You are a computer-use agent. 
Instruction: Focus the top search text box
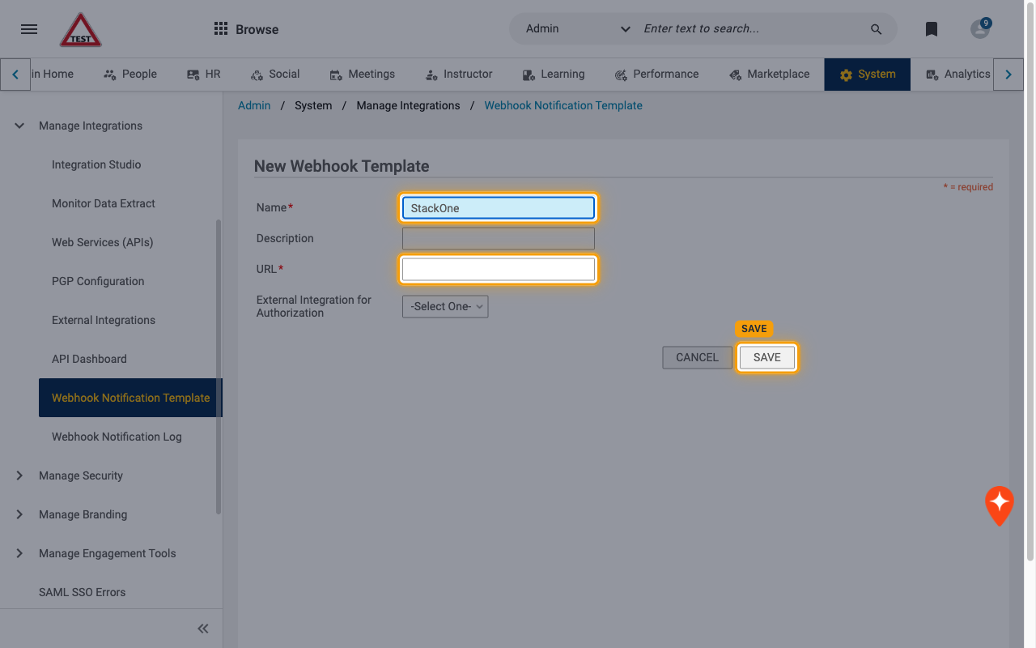pyautogui.click(x=749, y=28)
